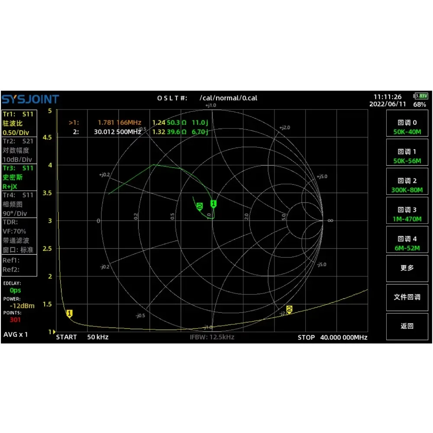Click the yellow marker 1 on SWR trace
This screenshot has height=433, width=433.
pos(69,313)
